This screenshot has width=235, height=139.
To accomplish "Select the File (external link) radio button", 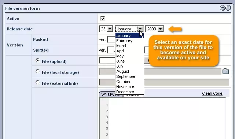I will (37, 82).
